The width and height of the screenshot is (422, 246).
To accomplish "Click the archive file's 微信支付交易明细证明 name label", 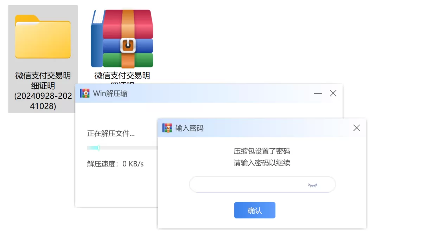I will pyautogui.click(x=122, y=79).
